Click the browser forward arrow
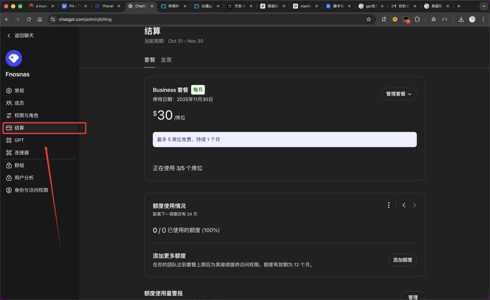 [18, 19]
